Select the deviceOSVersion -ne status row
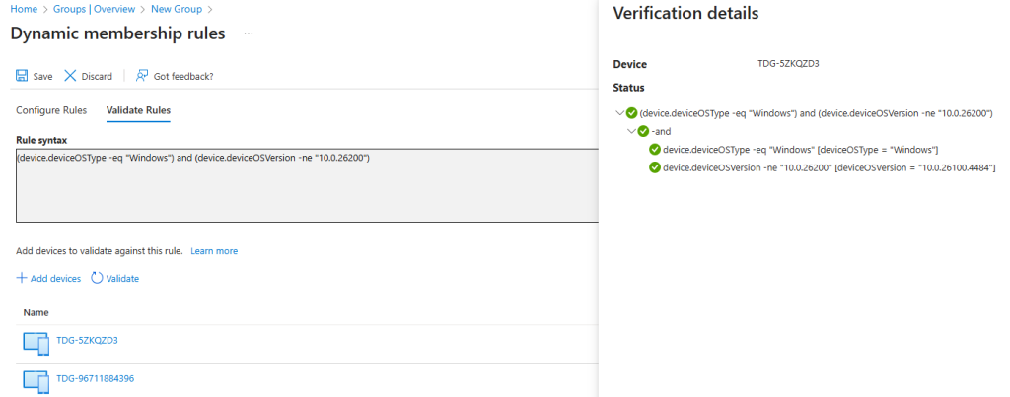Screen dimensions: 1010x397 click(x=829, y=167)
